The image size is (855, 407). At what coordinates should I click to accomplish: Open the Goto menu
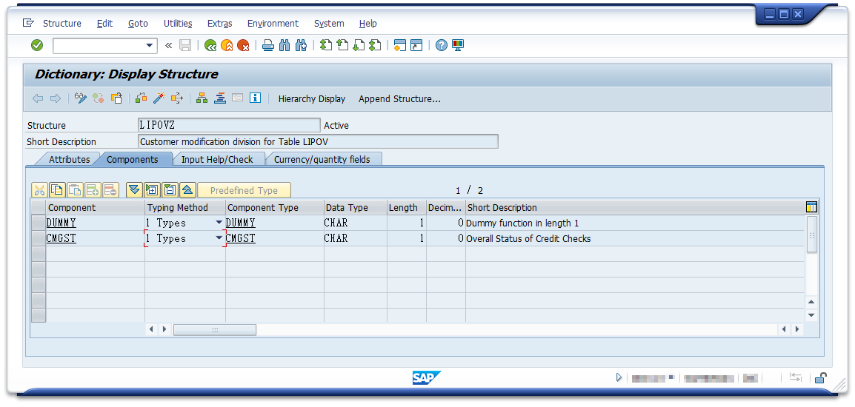[x=138, y=24]
